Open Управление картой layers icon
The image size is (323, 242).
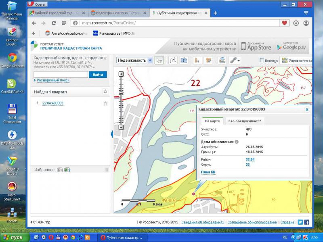(x=285, y=60)
